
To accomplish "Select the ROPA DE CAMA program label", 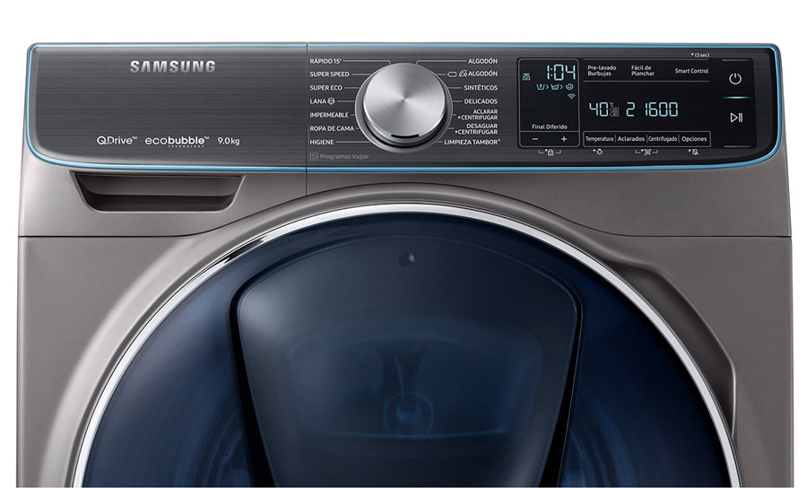I will pos(332,128).
